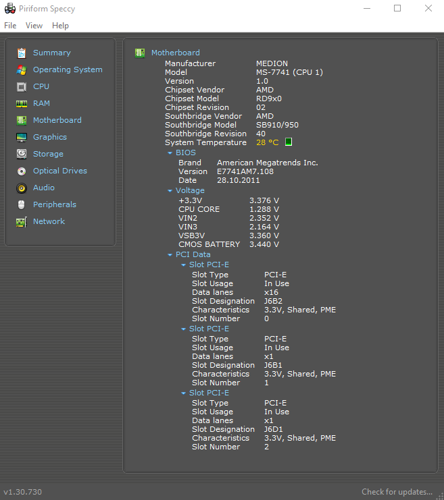
Task: Open the Audio section
Action: click(44, 188)
